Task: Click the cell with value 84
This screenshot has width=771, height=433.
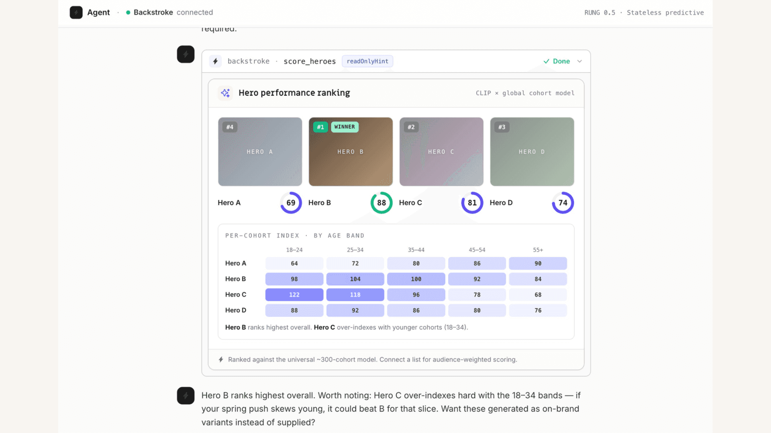Action: 538,279
